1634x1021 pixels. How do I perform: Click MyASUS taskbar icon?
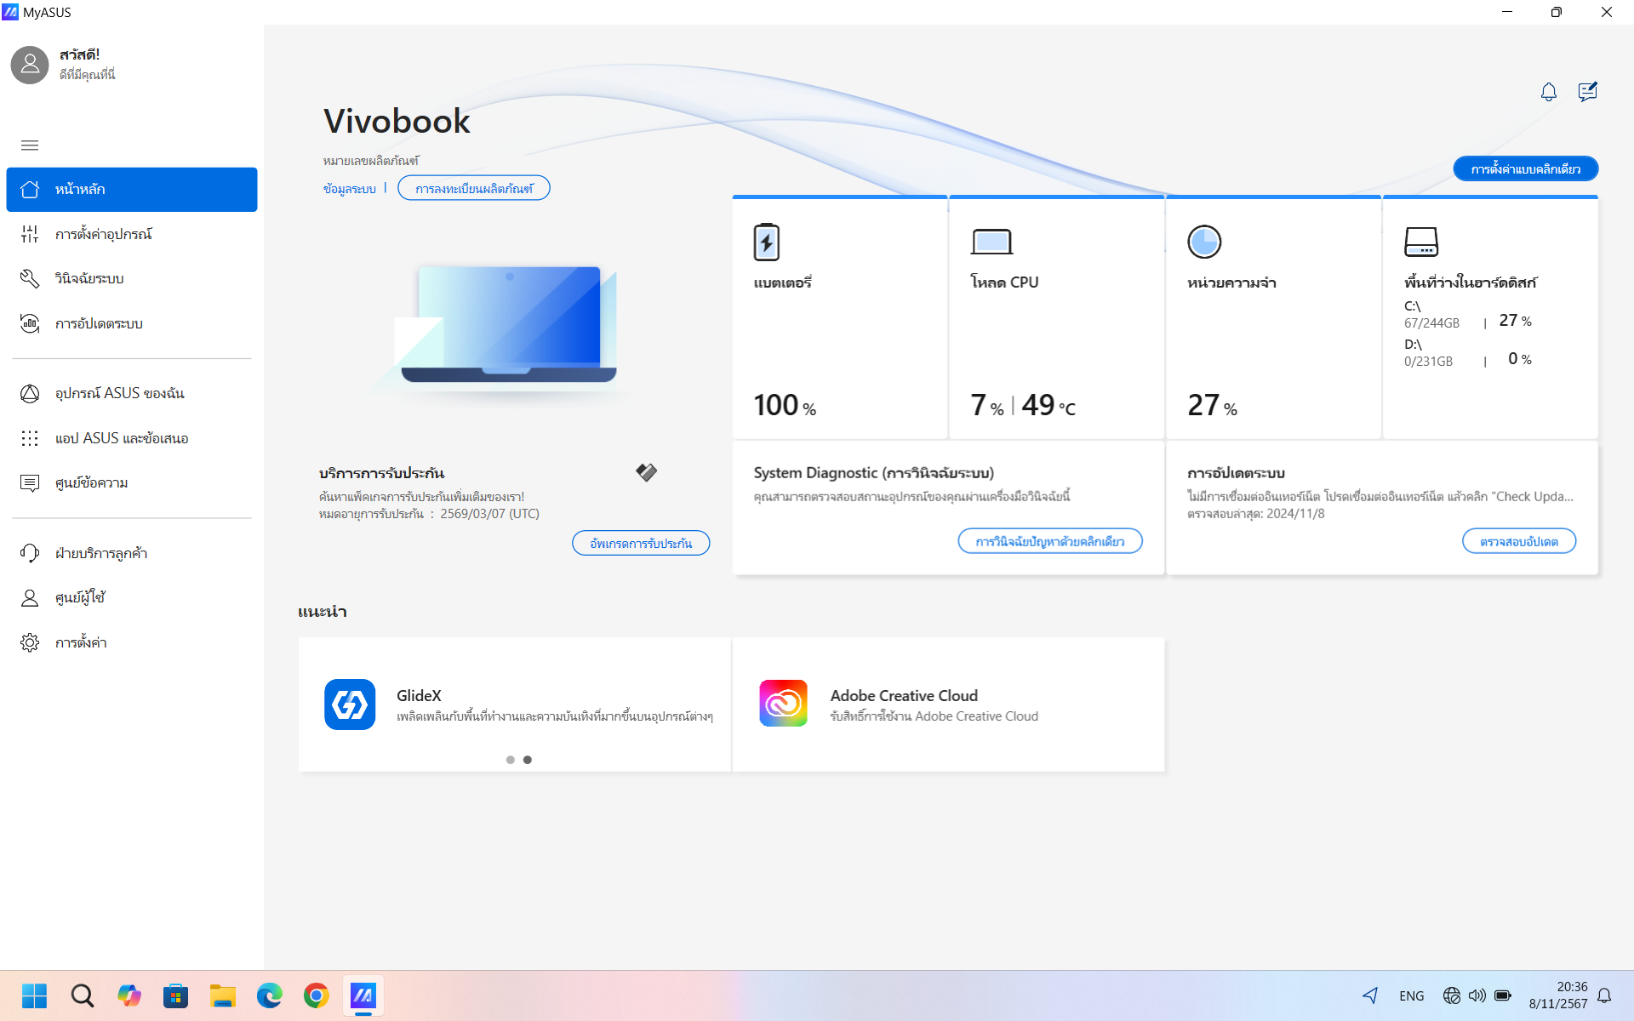coord(363,995)
